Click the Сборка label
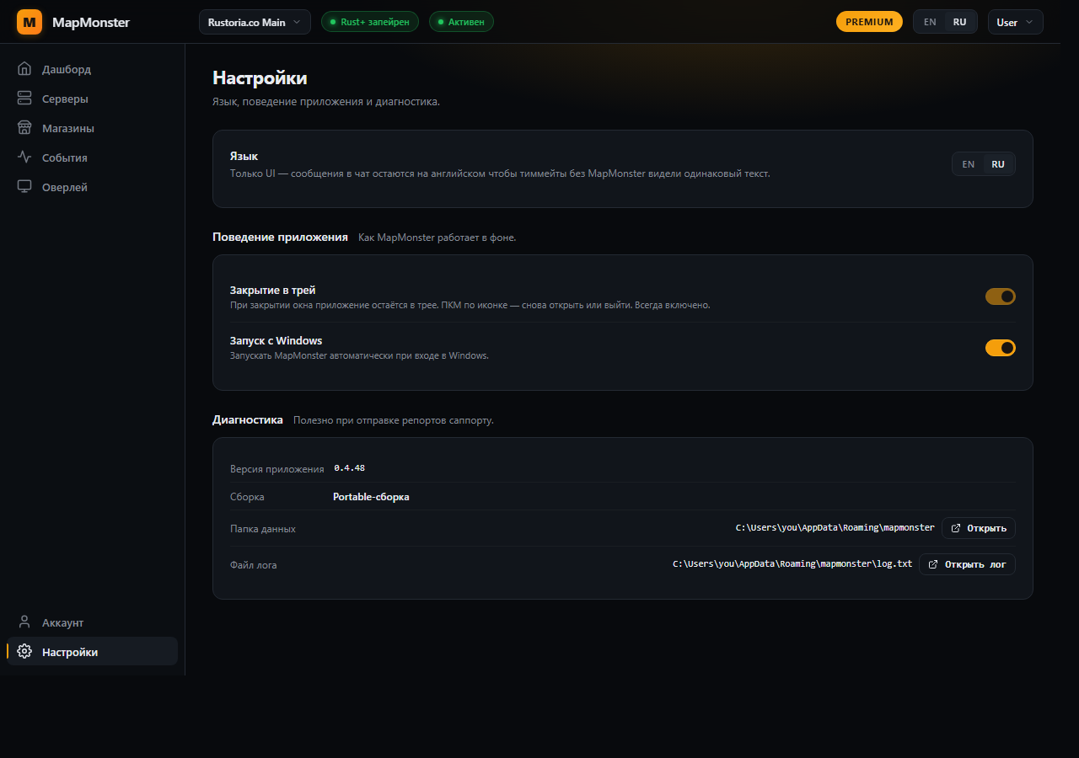Viewport: 1079px width, 758px height. click(247, 497)
